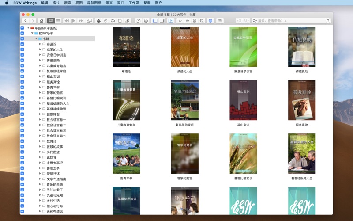
Task: Open search help question mark button
Action: click(x=328, y=20)
